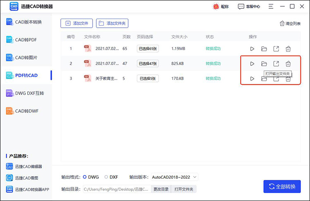Click PDF icon of 关于教育主 file
The image size is (310, 201).
(x=88, y=78)
